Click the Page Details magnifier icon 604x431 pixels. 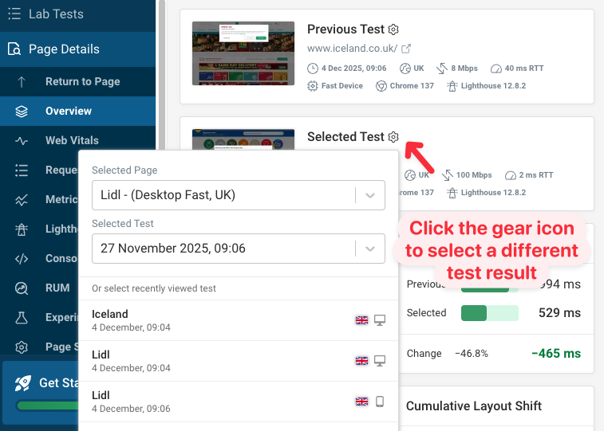(x=14, y=49)
